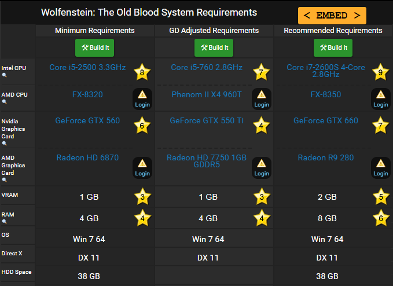Screen dimensions: 393x286
Task: Click the Login warning icon beside FX-8350
Action: (381, 99)
